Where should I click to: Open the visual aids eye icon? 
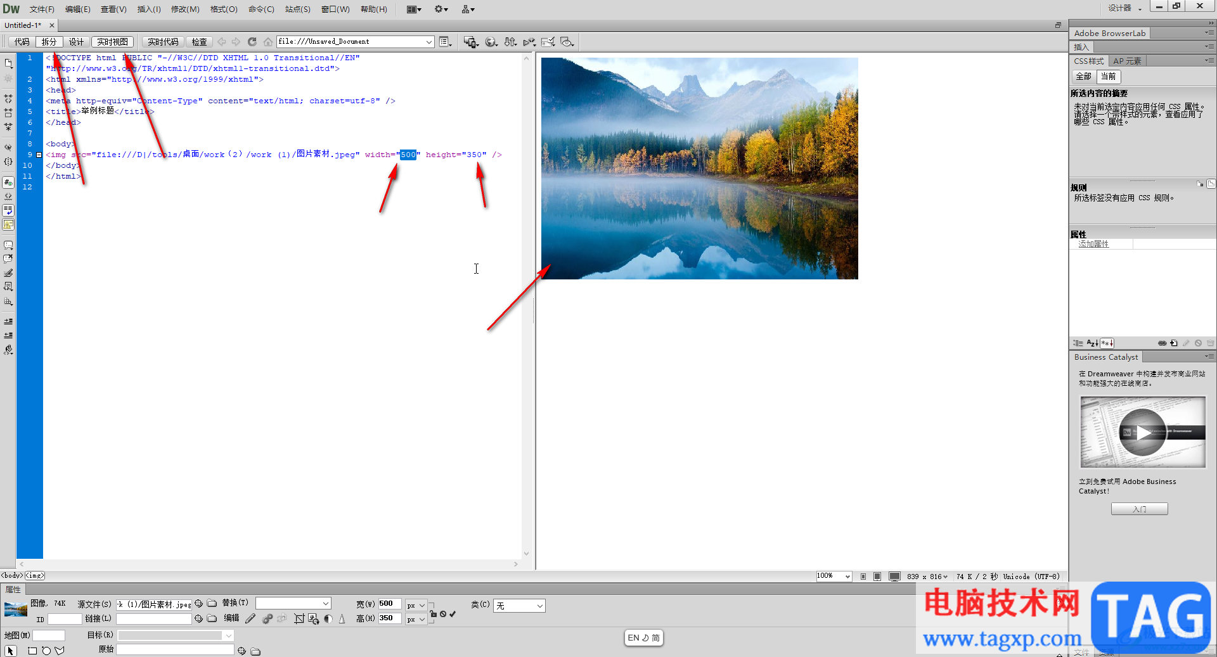pos(567,42)
